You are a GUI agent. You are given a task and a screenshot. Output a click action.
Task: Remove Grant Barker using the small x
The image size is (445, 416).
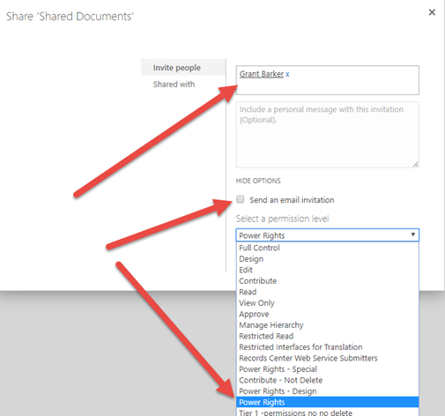click(287, 74)
